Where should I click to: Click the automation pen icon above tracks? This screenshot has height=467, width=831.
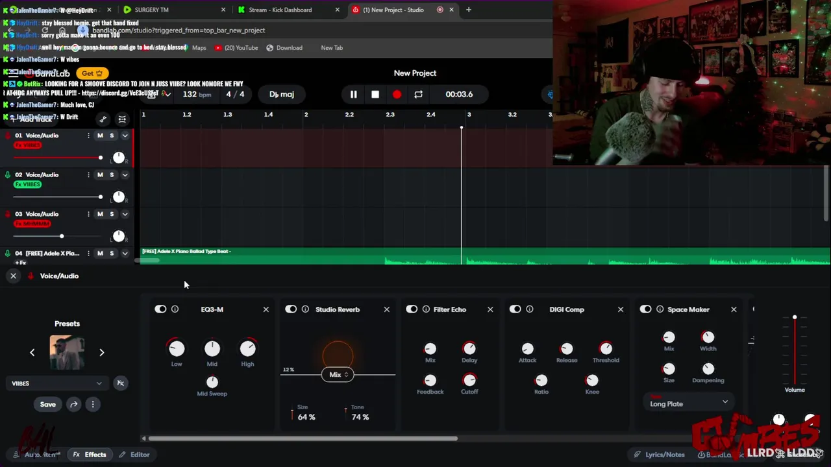point(103,119)
